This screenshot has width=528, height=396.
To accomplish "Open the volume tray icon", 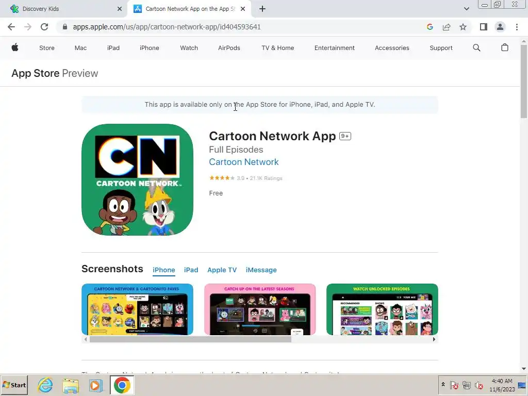I will 478,385.
